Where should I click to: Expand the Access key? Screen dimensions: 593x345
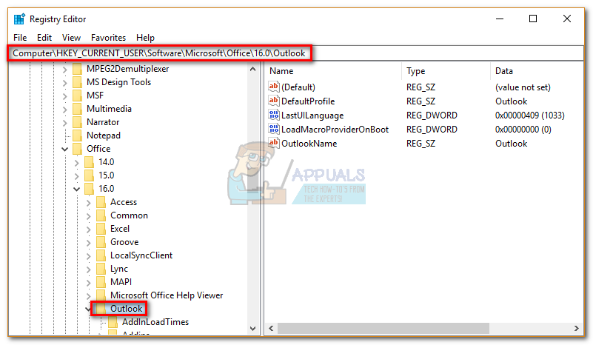89,203
